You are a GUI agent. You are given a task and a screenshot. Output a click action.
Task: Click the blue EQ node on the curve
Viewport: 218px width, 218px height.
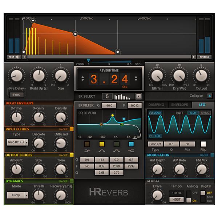coord(124,119)
